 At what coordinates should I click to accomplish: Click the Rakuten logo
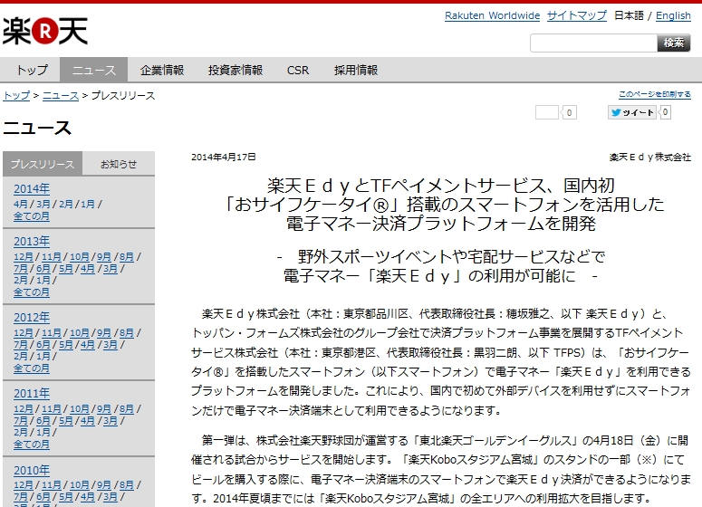coord(45,31)
